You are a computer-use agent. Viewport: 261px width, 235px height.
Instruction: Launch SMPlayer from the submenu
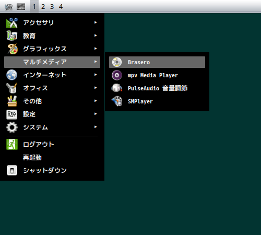tap(157, 101)
